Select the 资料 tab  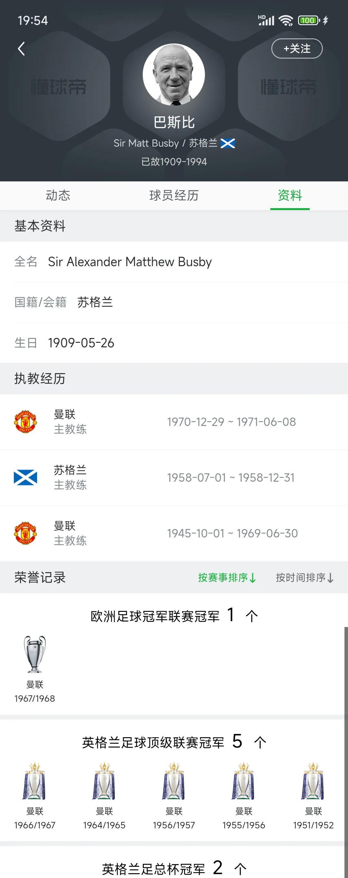tap(290, 195)
